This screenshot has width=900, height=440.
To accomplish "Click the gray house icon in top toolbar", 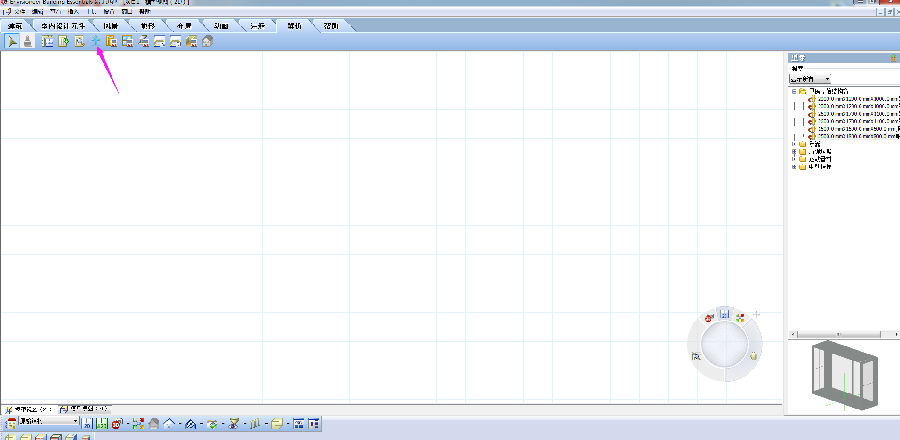I will tap(207, 41).
